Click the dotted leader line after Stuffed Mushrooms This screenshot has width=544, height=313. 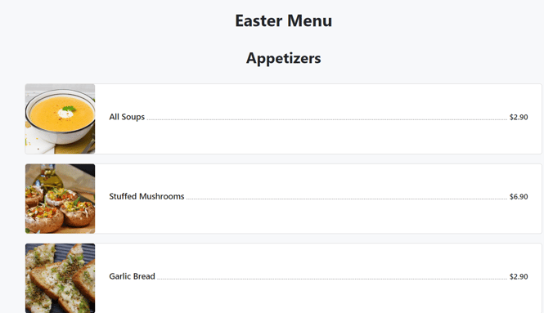347,199
